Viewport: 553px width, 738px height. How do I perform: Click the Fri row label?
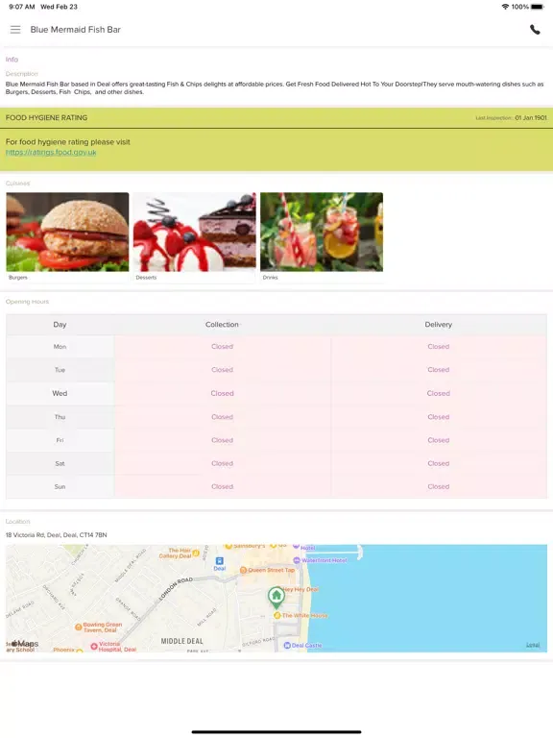pos(60,440)
